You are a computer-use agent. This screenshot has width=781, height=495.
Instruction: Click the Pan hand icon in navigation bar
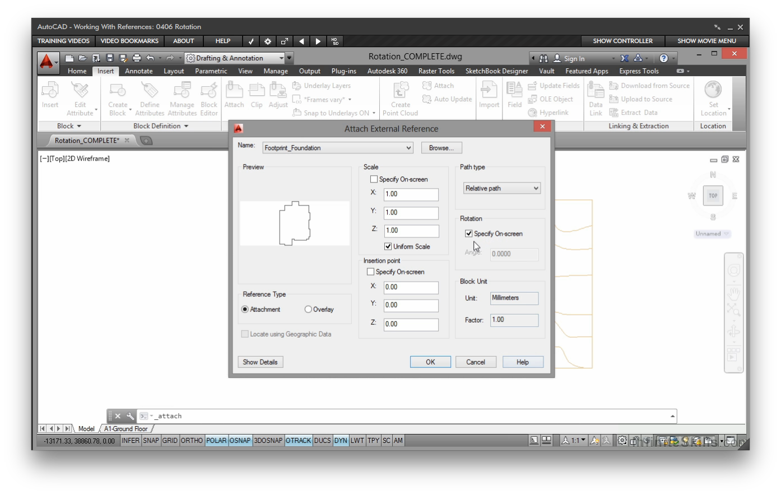pyautogui.click(x=733, y=293)
